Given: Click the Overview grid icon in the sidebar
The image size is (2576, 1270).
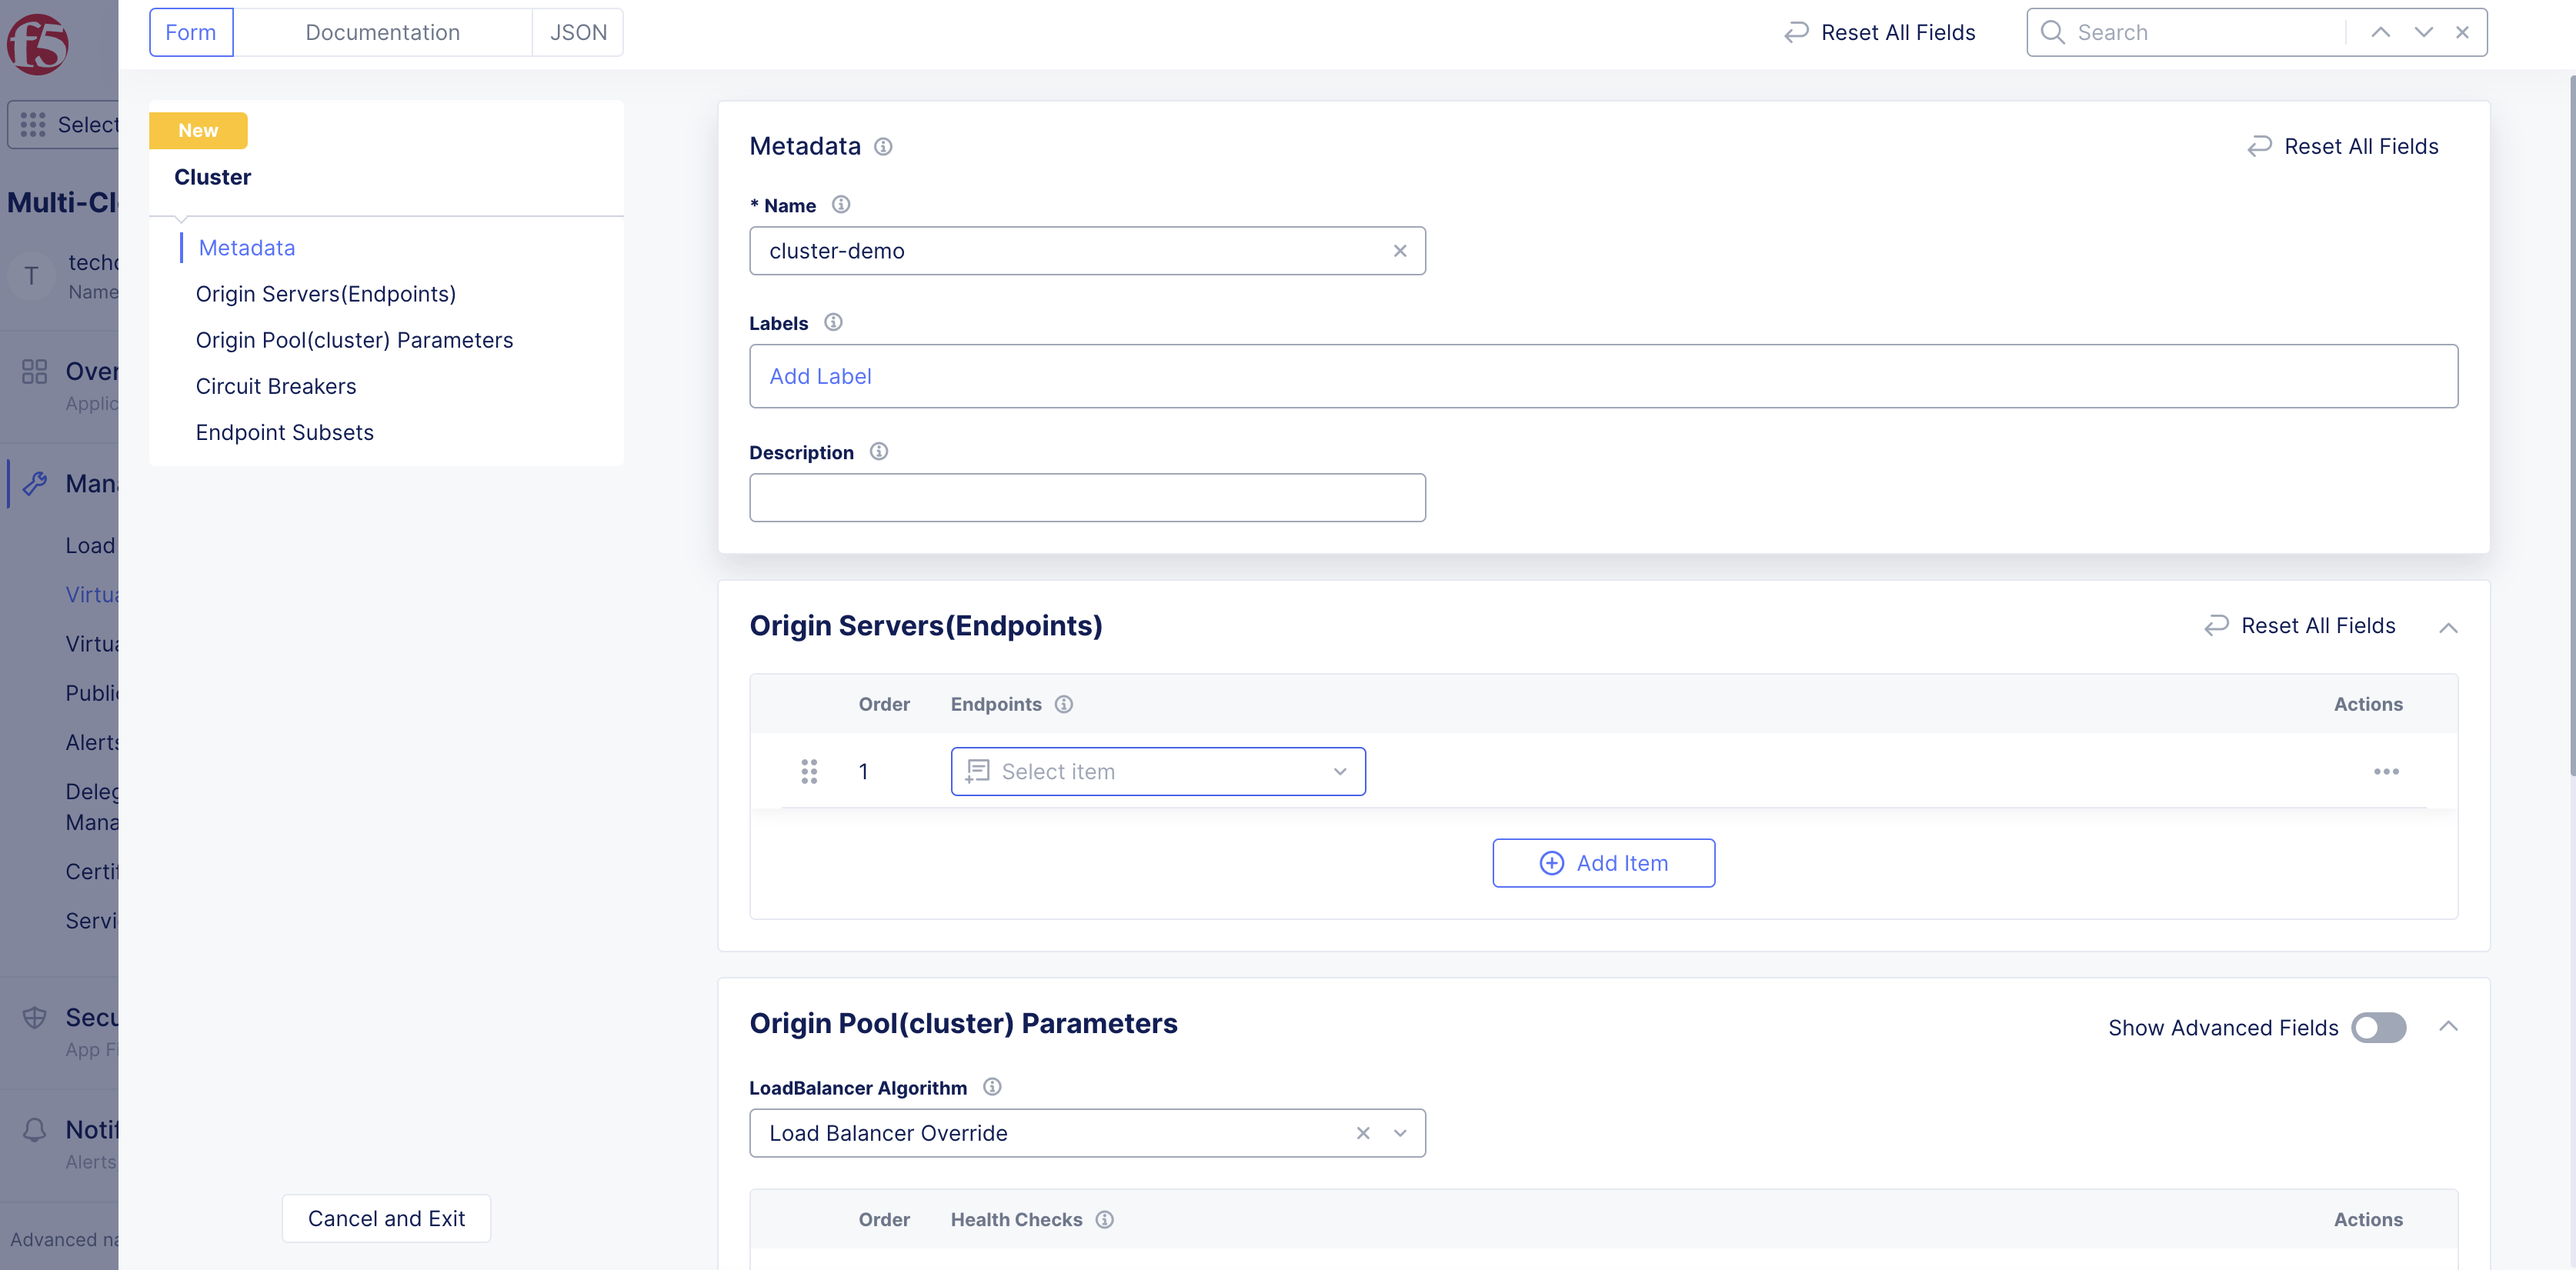Looking at the screenshot, I should pos(33,371).
